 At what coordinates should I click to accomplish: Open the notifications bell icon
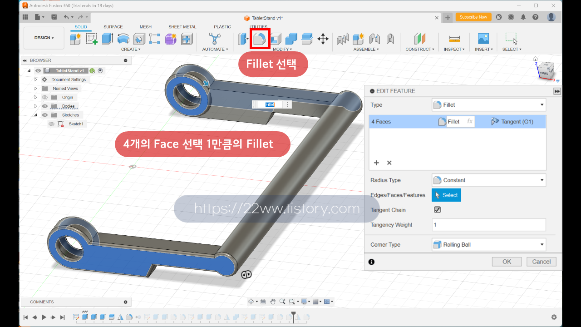(x=523, y=17)
